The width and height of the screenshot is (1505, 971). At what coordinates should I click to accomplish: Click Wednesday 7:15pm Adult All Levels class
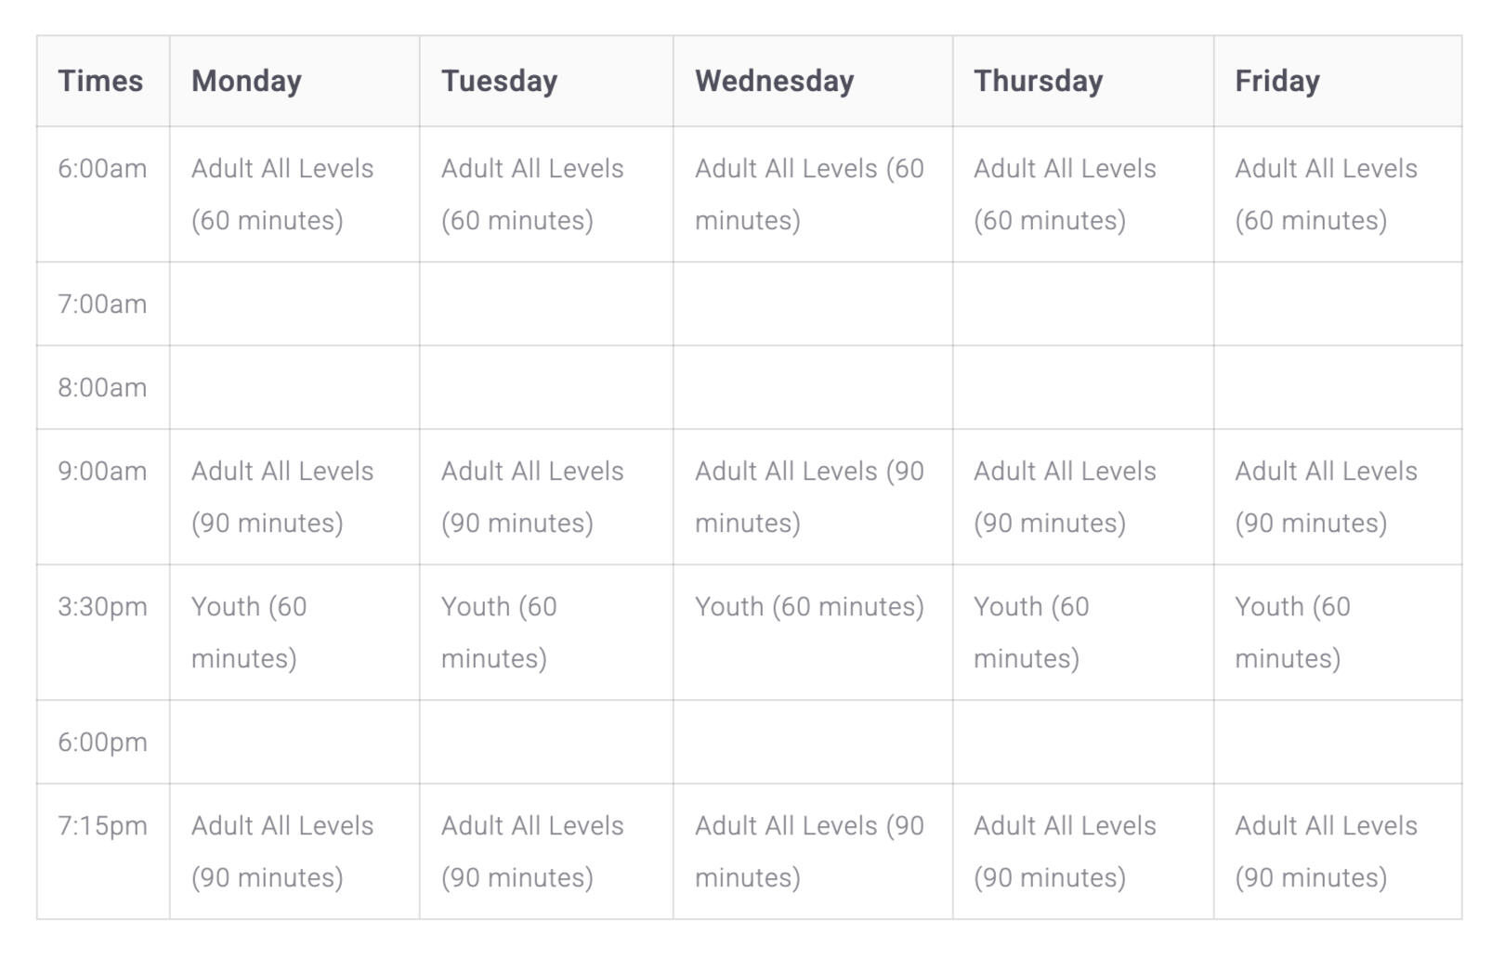coord(809,851)
